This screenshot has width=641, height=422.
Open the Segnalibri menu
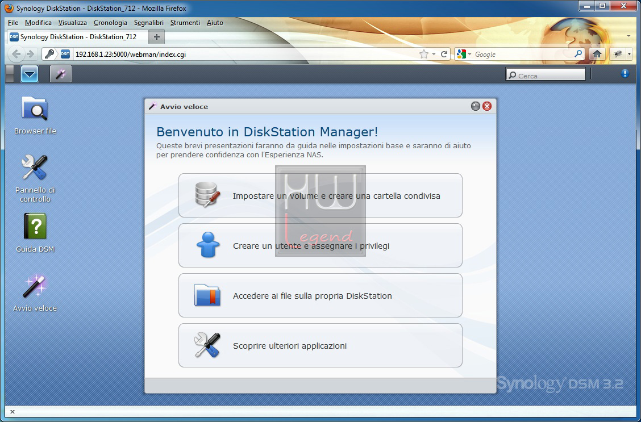[149, 23]
